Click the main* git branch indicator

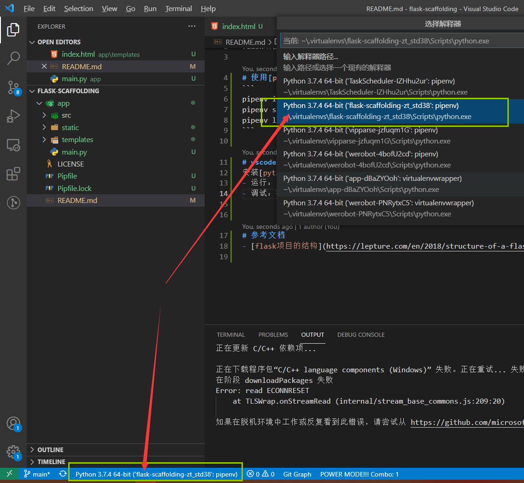coord(37,474)
